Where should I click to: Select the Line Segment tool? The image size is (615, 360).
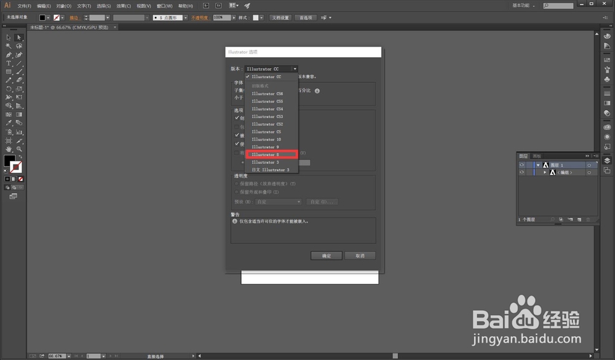coord(19,63)
